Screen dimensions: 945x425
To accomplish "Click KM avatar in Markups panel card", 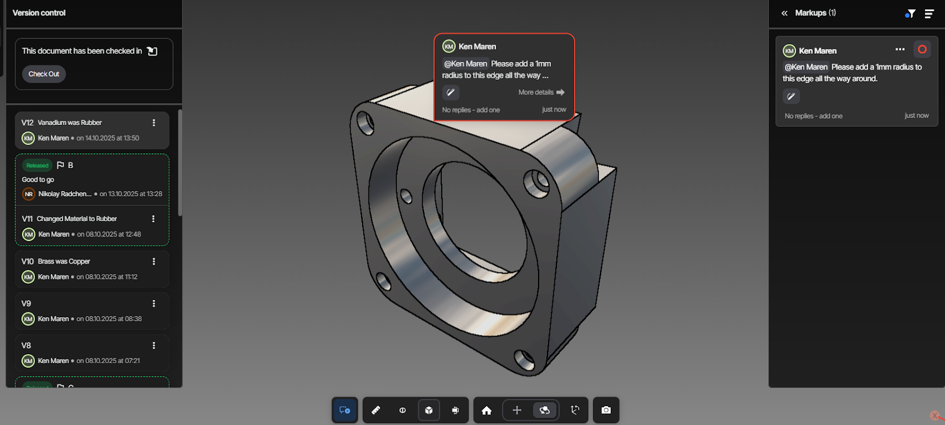I will (x=790, y=51).
